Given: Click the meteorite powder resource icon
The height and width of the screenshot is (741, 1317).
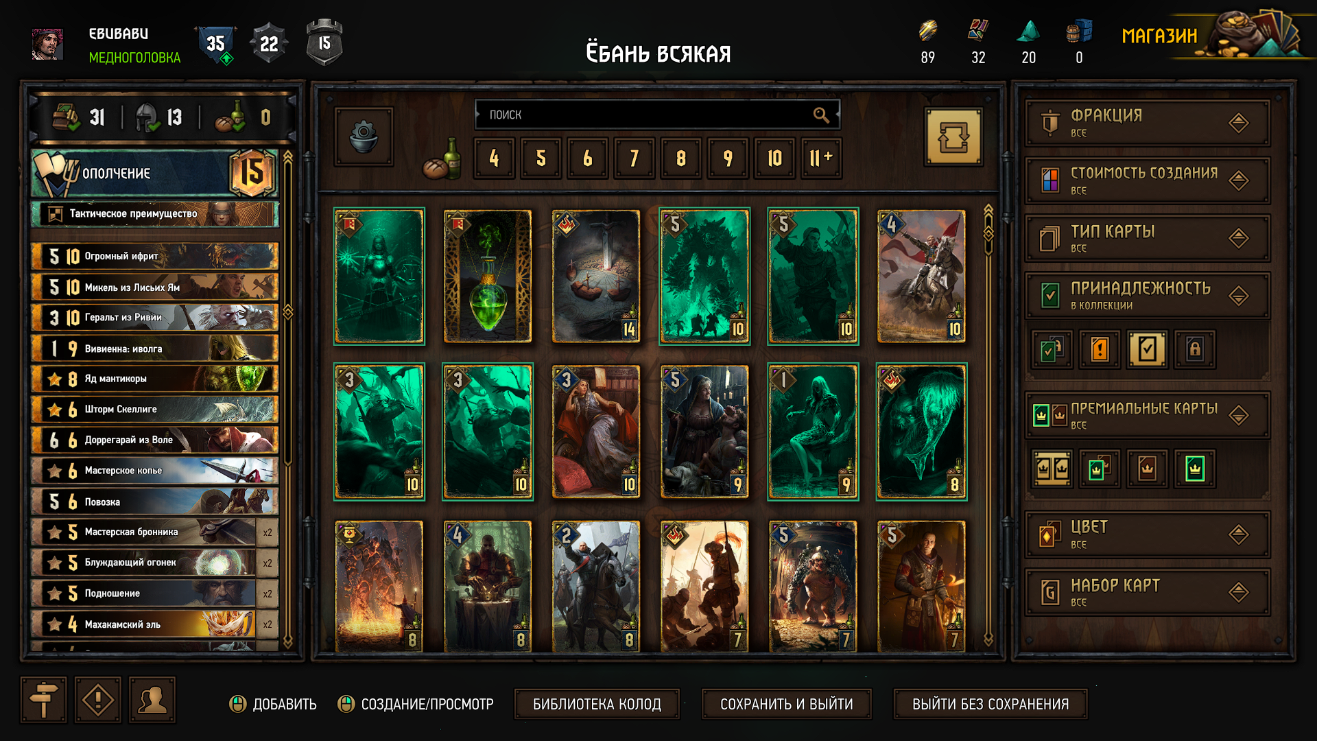Looking at the screenshot, I should coord(1028,32).
